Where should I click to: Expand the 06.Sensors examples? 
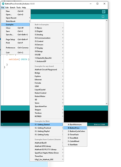(x=47, y=45)
